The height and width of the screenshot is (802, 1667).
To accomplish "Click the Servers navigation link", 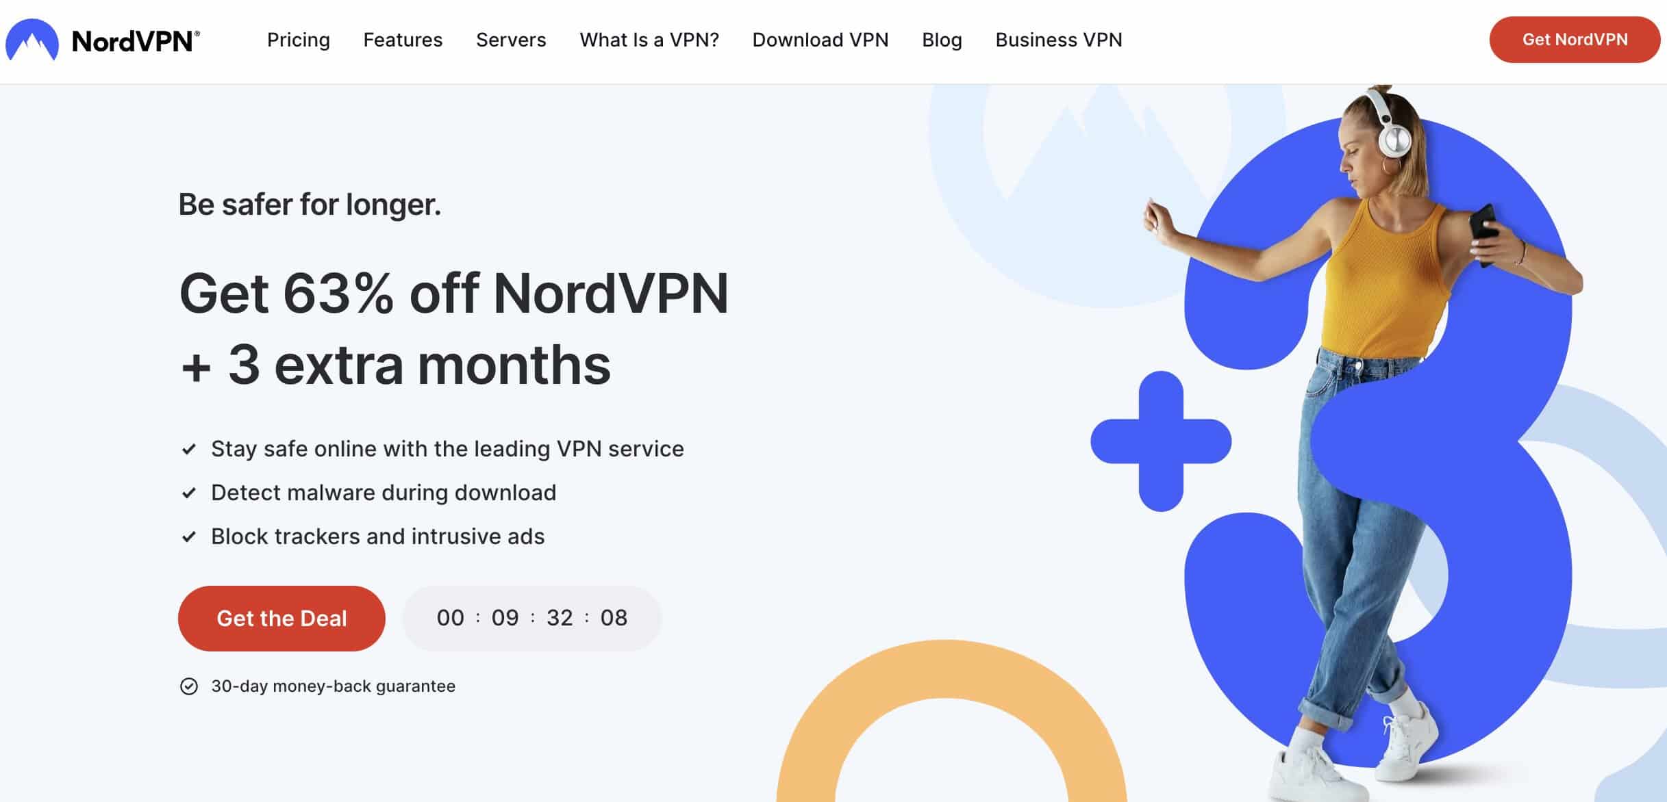I will [512, 39].
